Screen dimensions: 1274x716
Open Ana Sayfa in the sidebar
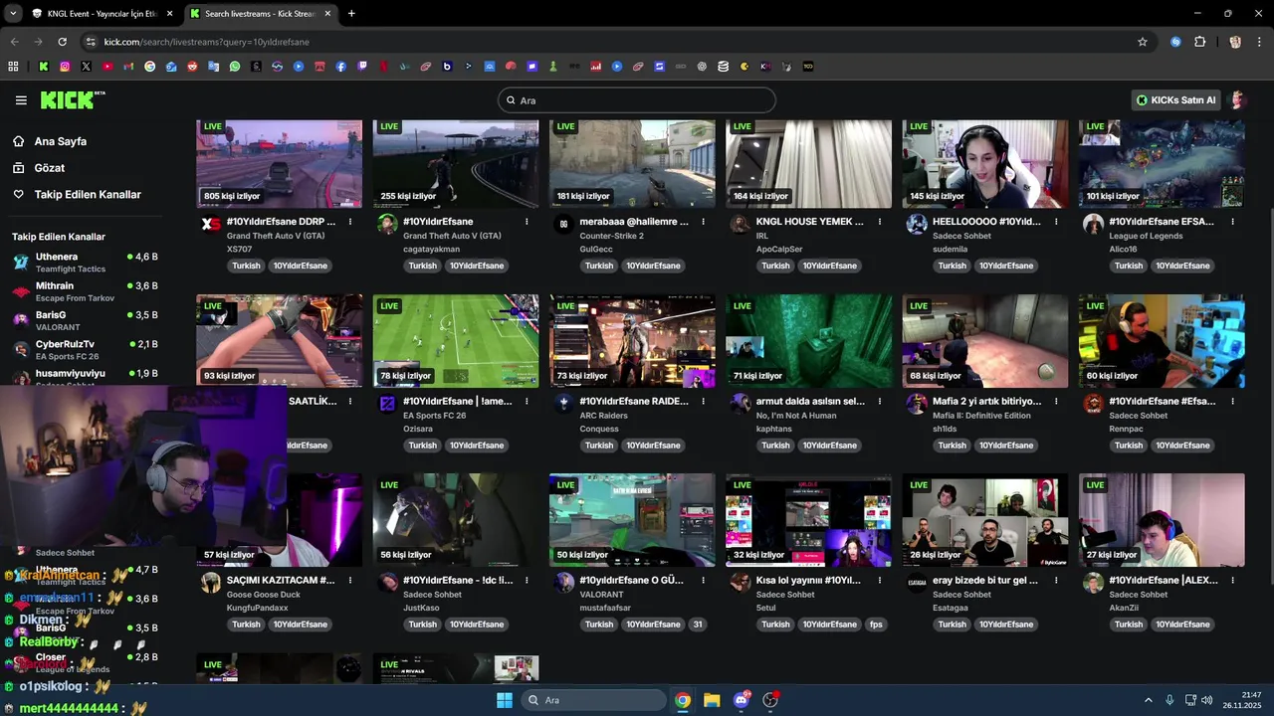(x=60, y=141)
